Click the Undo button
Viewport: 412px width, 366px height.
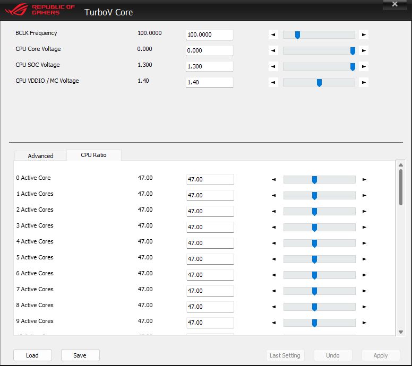333,355
